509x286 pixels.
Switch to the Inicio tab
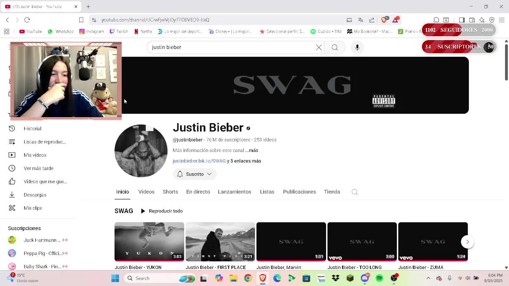pos(122,192)
